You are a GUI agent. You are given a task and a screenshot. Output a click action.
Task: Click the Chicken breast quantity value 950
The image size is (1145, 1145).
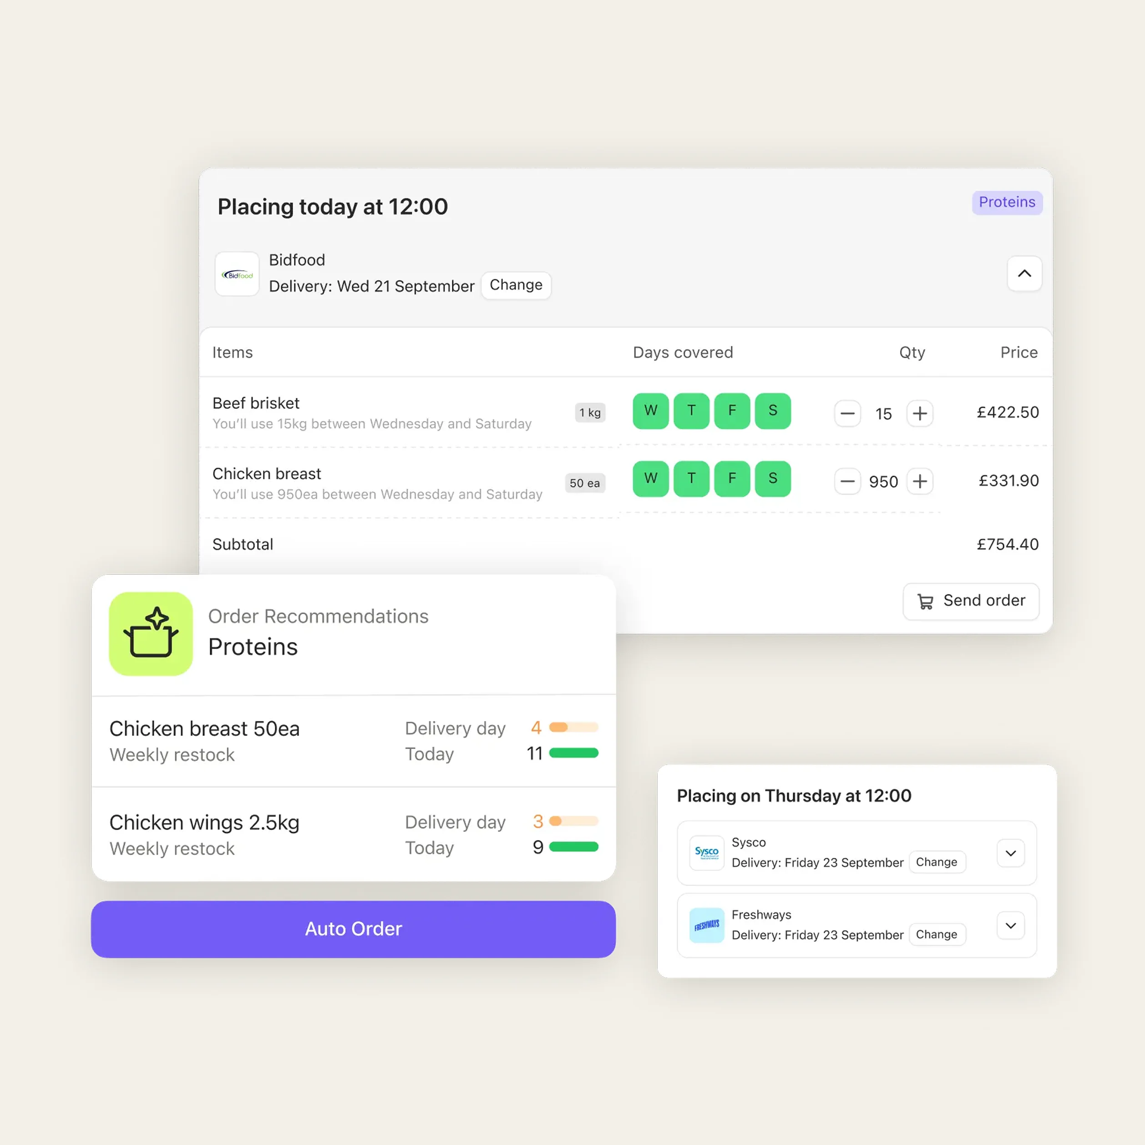(884, 482)
